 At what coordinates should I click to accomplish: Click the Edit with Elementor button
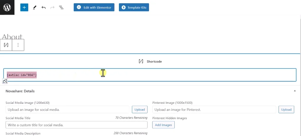tap(94, 7)
